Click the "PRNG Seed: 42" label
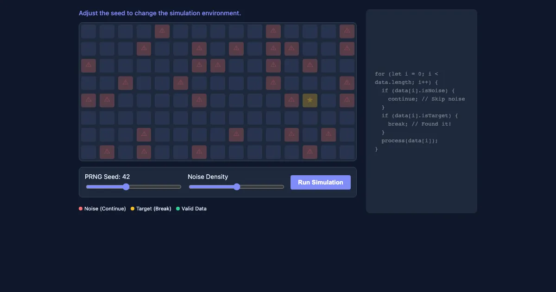556x292 pixels. [x=107, y=177]
